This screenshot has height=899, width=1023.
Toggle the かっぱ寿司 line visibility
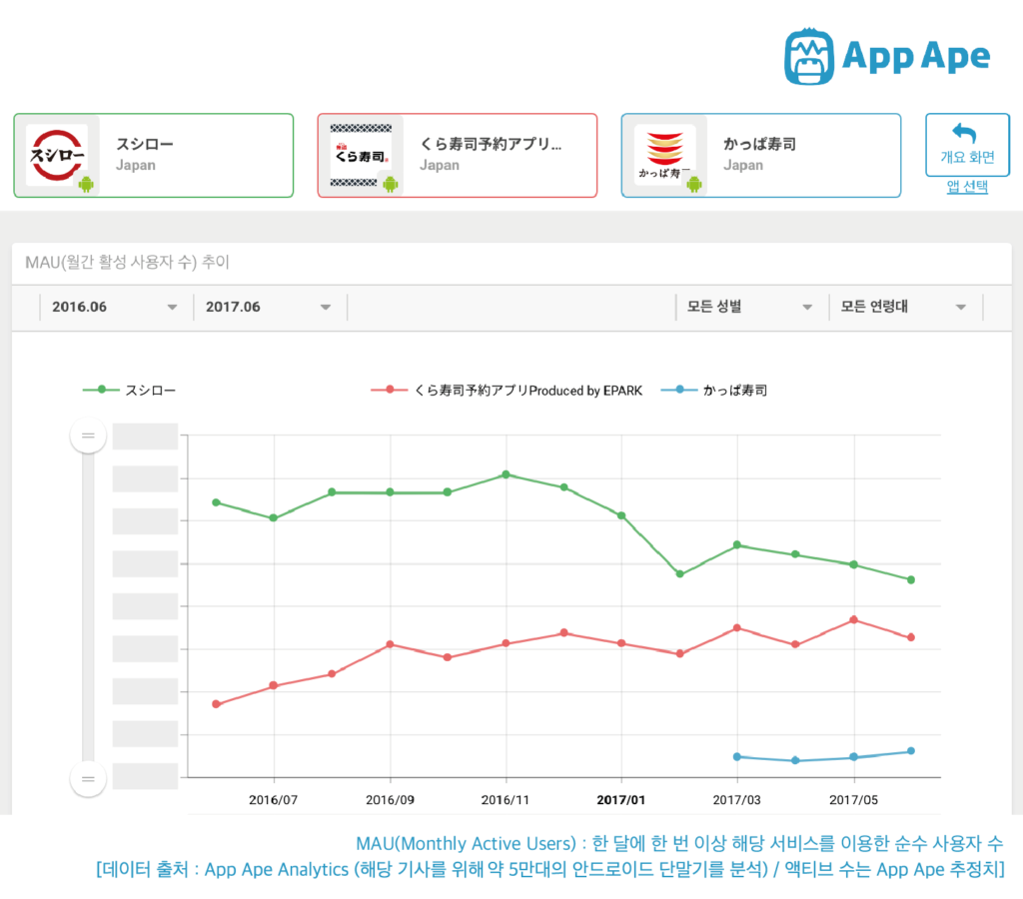(x=729, y=390)
